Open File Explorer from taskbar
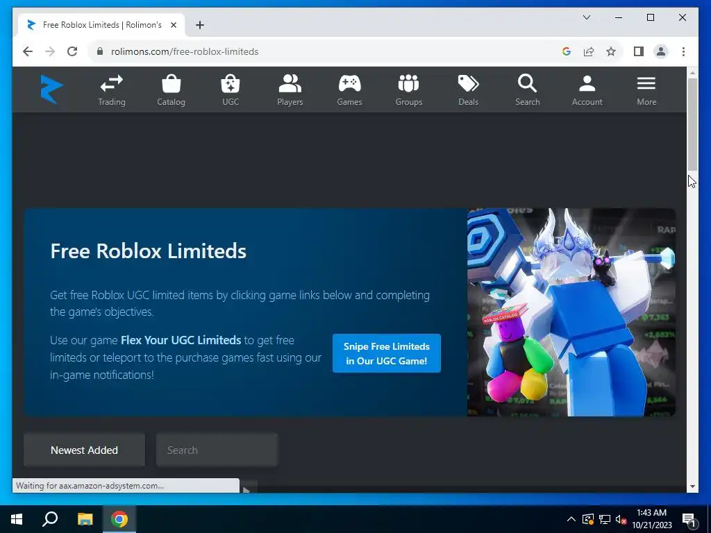This screenshot has height=533, width=711. [x=85, y=519]
